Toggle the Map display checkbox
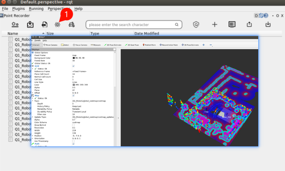Screen dimensions: 285x171 tap(73, 95)
